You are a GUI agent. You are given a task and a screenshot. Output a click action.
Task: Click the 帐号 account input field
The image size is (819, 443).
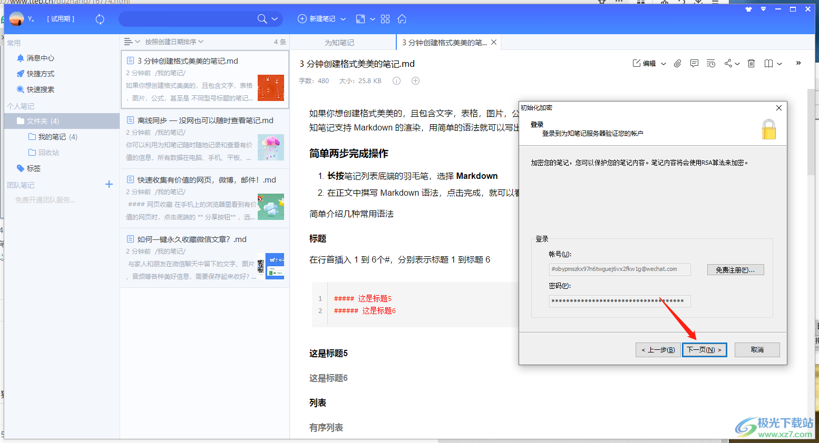(620, 269)
